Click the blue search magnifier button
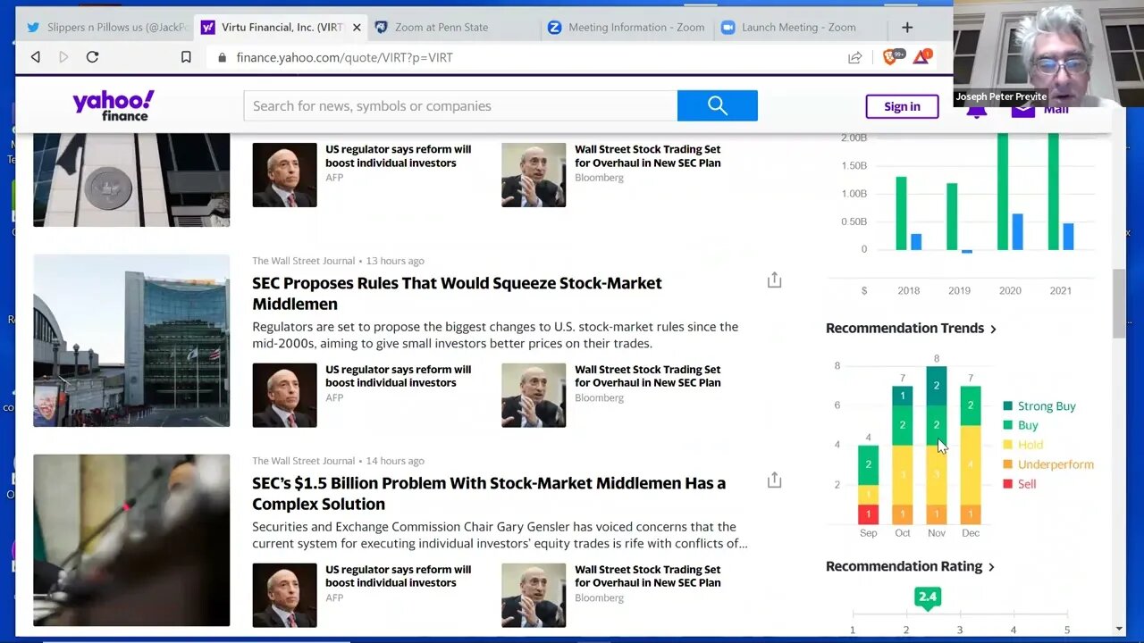The width and height of the screenshot is (1144, 643). tap(718, 105)
